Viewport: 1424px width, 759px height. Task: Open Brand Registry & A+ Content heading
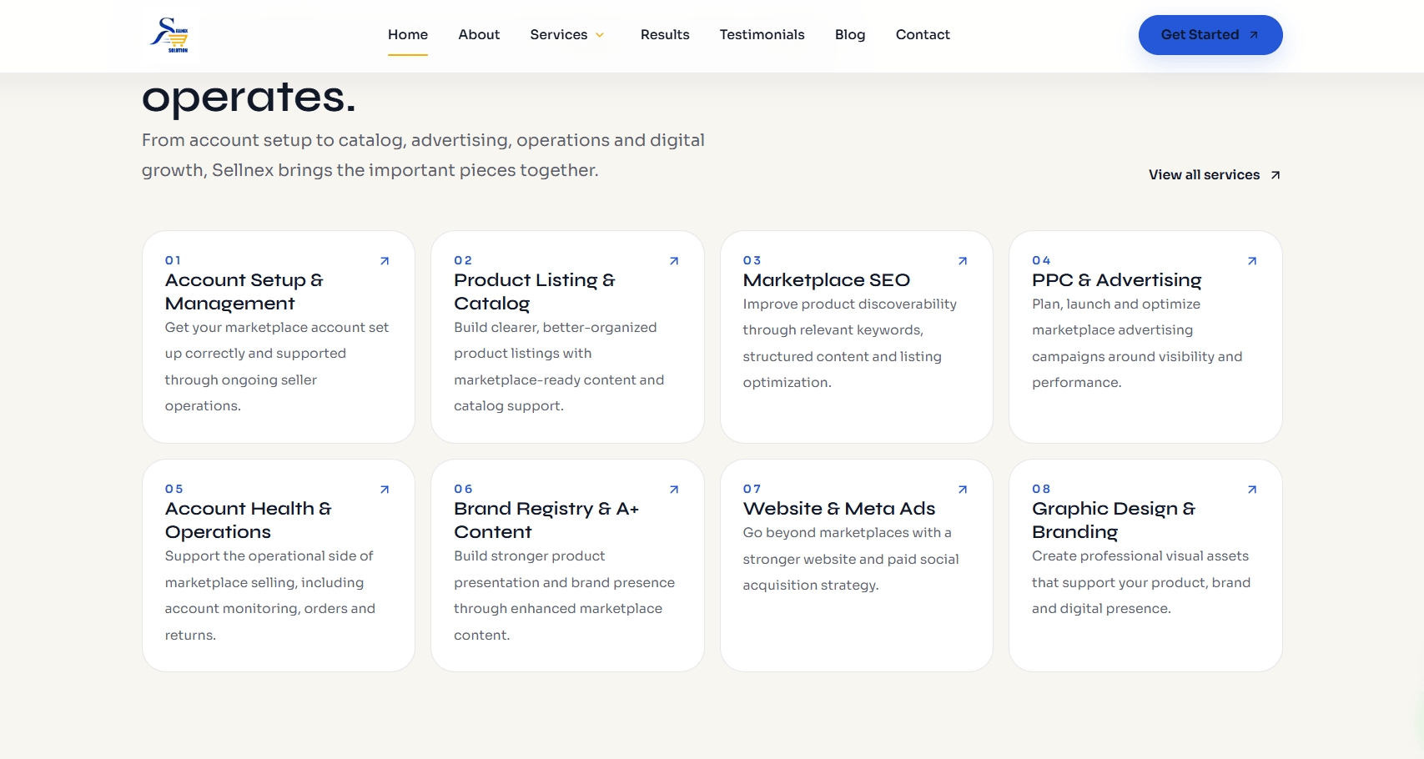(546, 520)
